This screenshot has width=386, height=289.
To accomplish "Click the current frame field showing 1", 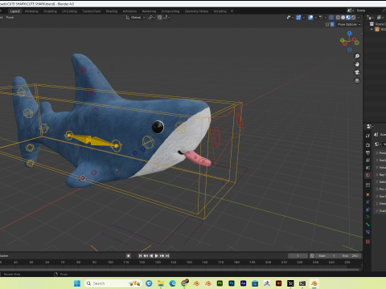I will pyautogui.click(x=298, y=256).
